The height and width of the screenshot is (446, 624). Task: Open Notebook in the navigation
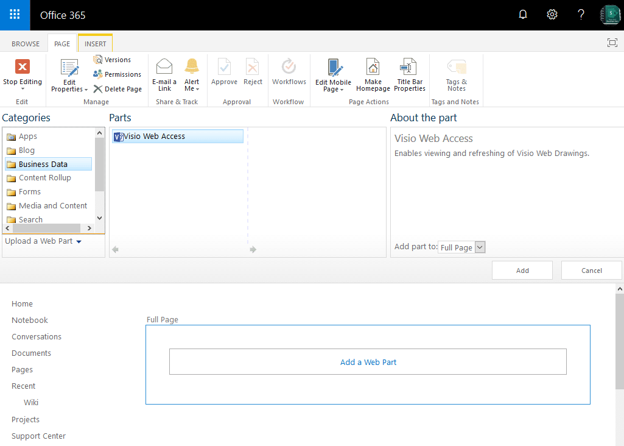[x=30, y=320]
